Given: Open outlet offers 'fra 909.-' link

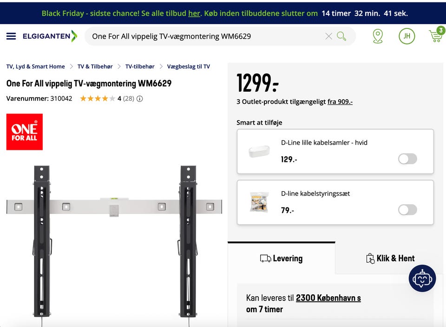Looking at the screenshot, I should 340,101.
